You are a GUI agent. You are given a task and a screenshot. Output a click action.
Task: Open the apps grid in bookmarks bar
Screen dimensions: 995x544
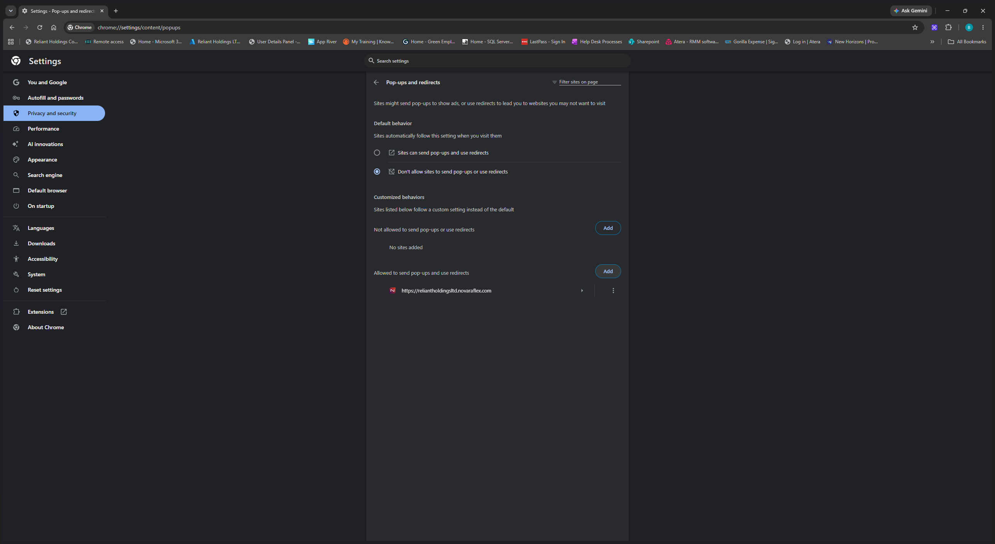pyautogui.click(x=11, y=42)
